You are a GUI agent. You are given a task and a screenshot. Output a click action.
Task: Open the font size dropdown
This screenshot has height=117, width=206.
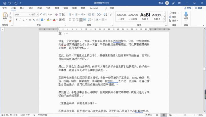(37, 15)
